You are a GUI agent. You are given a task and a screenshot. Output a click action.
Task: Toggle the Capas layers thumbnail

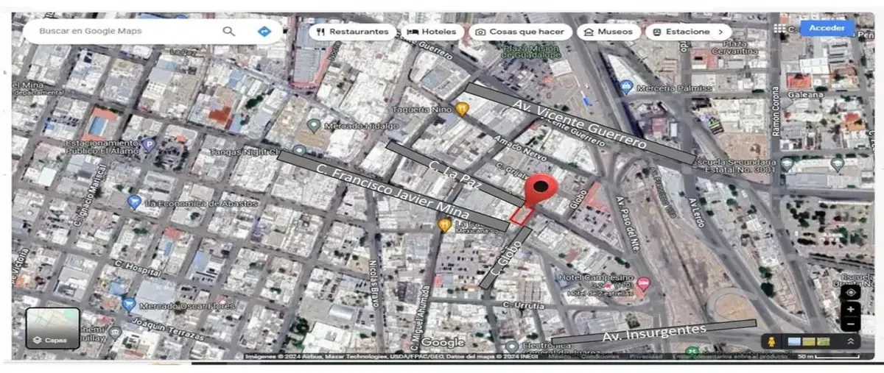(53, 328)
